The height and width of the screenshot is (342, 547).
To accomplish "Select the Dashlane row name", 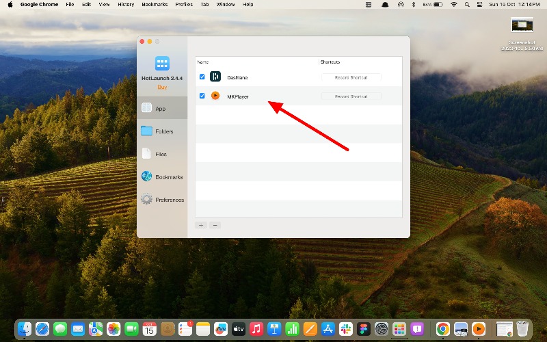I will (237, 77).
